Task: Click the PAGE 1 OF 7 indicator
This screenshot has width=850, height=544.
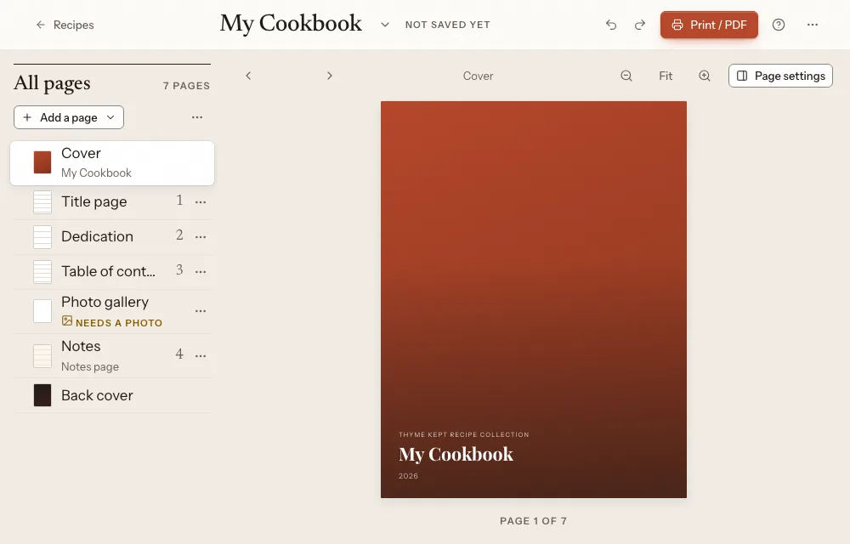Action: (x=534, y=521)
